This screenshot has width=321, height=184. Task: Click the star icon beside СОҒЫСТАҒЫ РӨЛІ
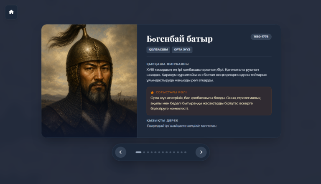152,92
